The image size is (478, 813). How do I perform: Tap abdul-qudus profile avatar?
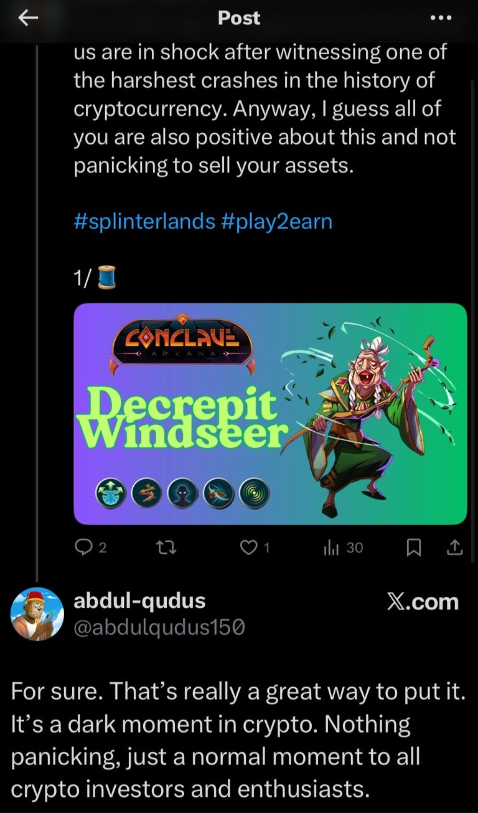[x=37, y=614]
